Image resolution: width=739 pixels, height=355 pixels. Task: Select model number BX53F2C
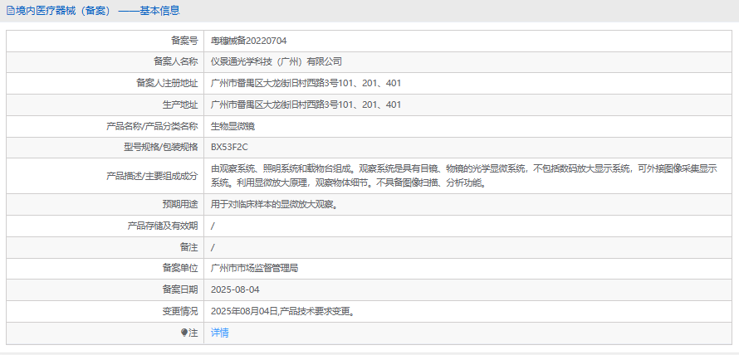pos(229,148)
